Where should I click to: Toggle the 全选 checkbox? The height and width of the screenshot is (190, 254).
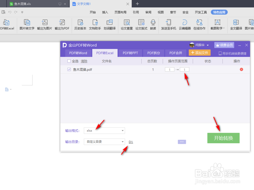point(69,61)
